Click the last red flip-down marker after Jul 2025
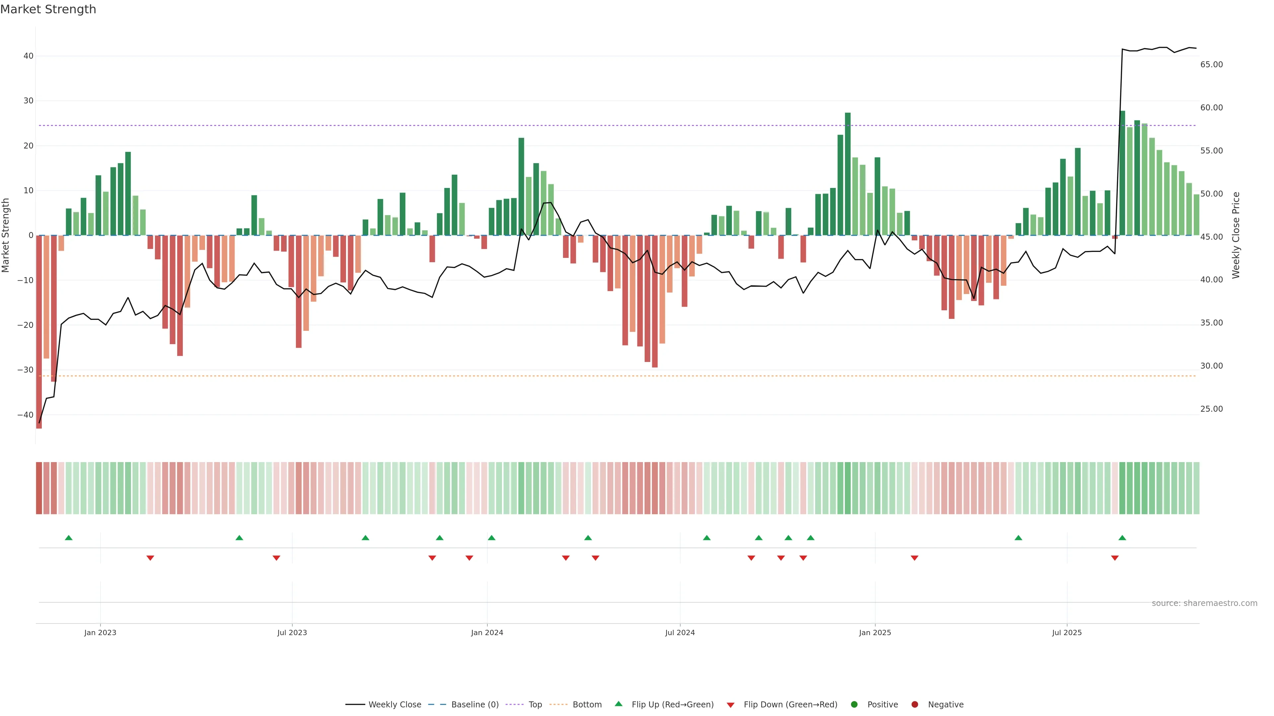1274x716 pixels. click(1115, 558)
